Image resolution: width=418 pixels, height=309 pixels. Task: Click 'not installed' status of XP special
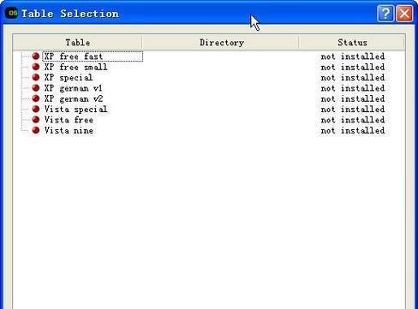(353, 77)
